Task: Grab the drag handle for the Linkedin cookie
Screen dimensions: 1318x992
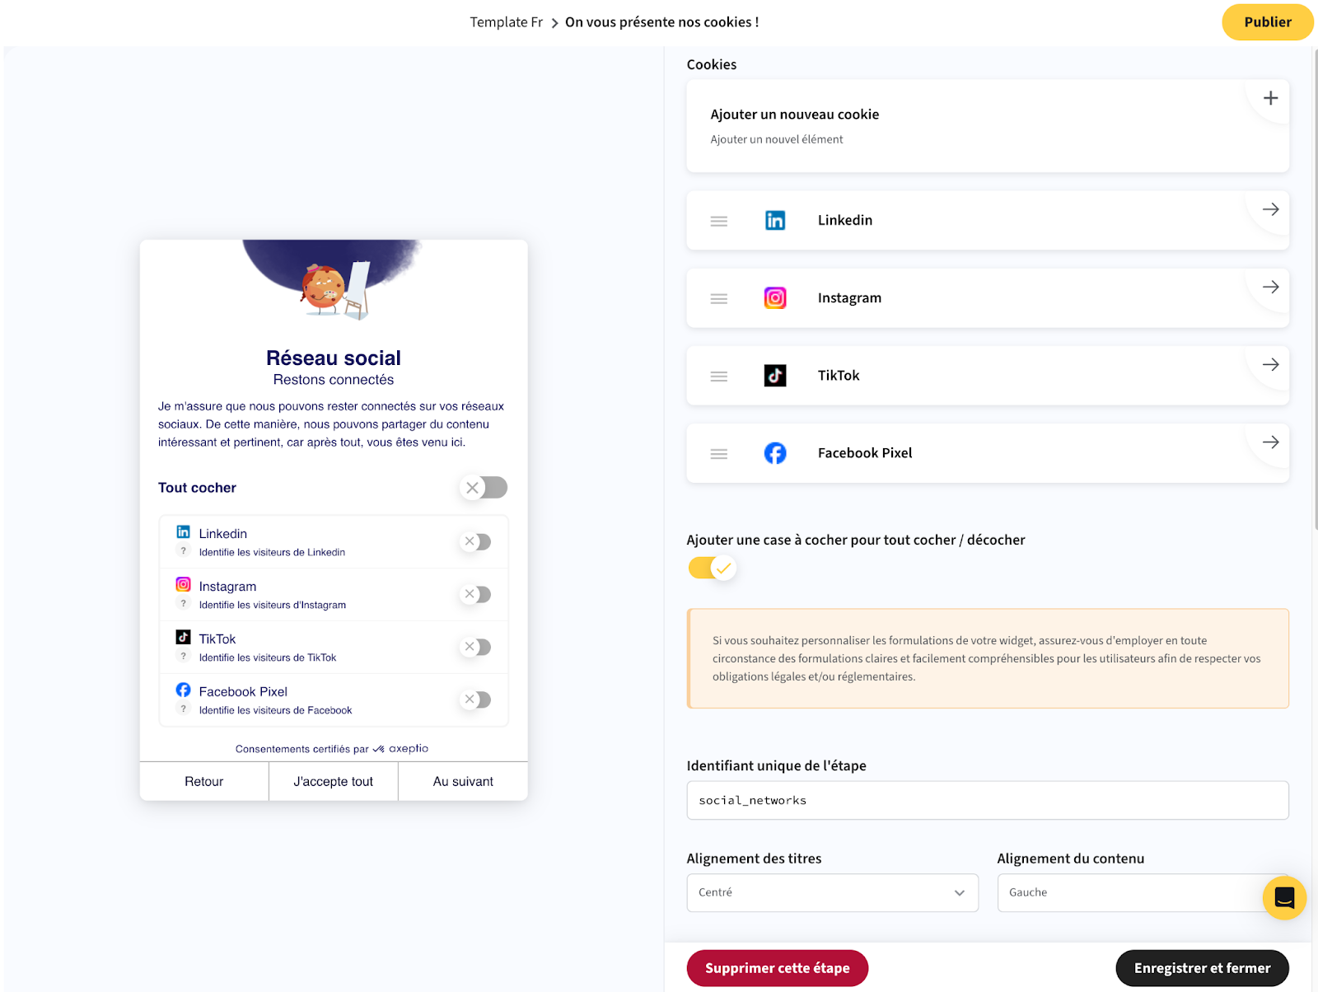Action: click(x=718, y=221)
